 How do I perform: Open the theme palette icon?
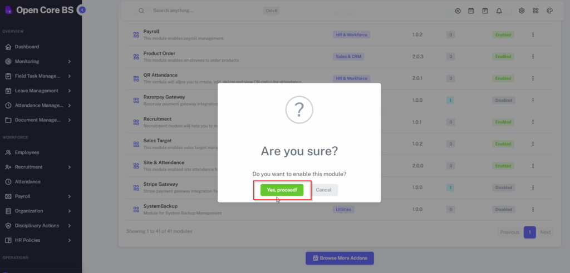[x=549, y=11]
